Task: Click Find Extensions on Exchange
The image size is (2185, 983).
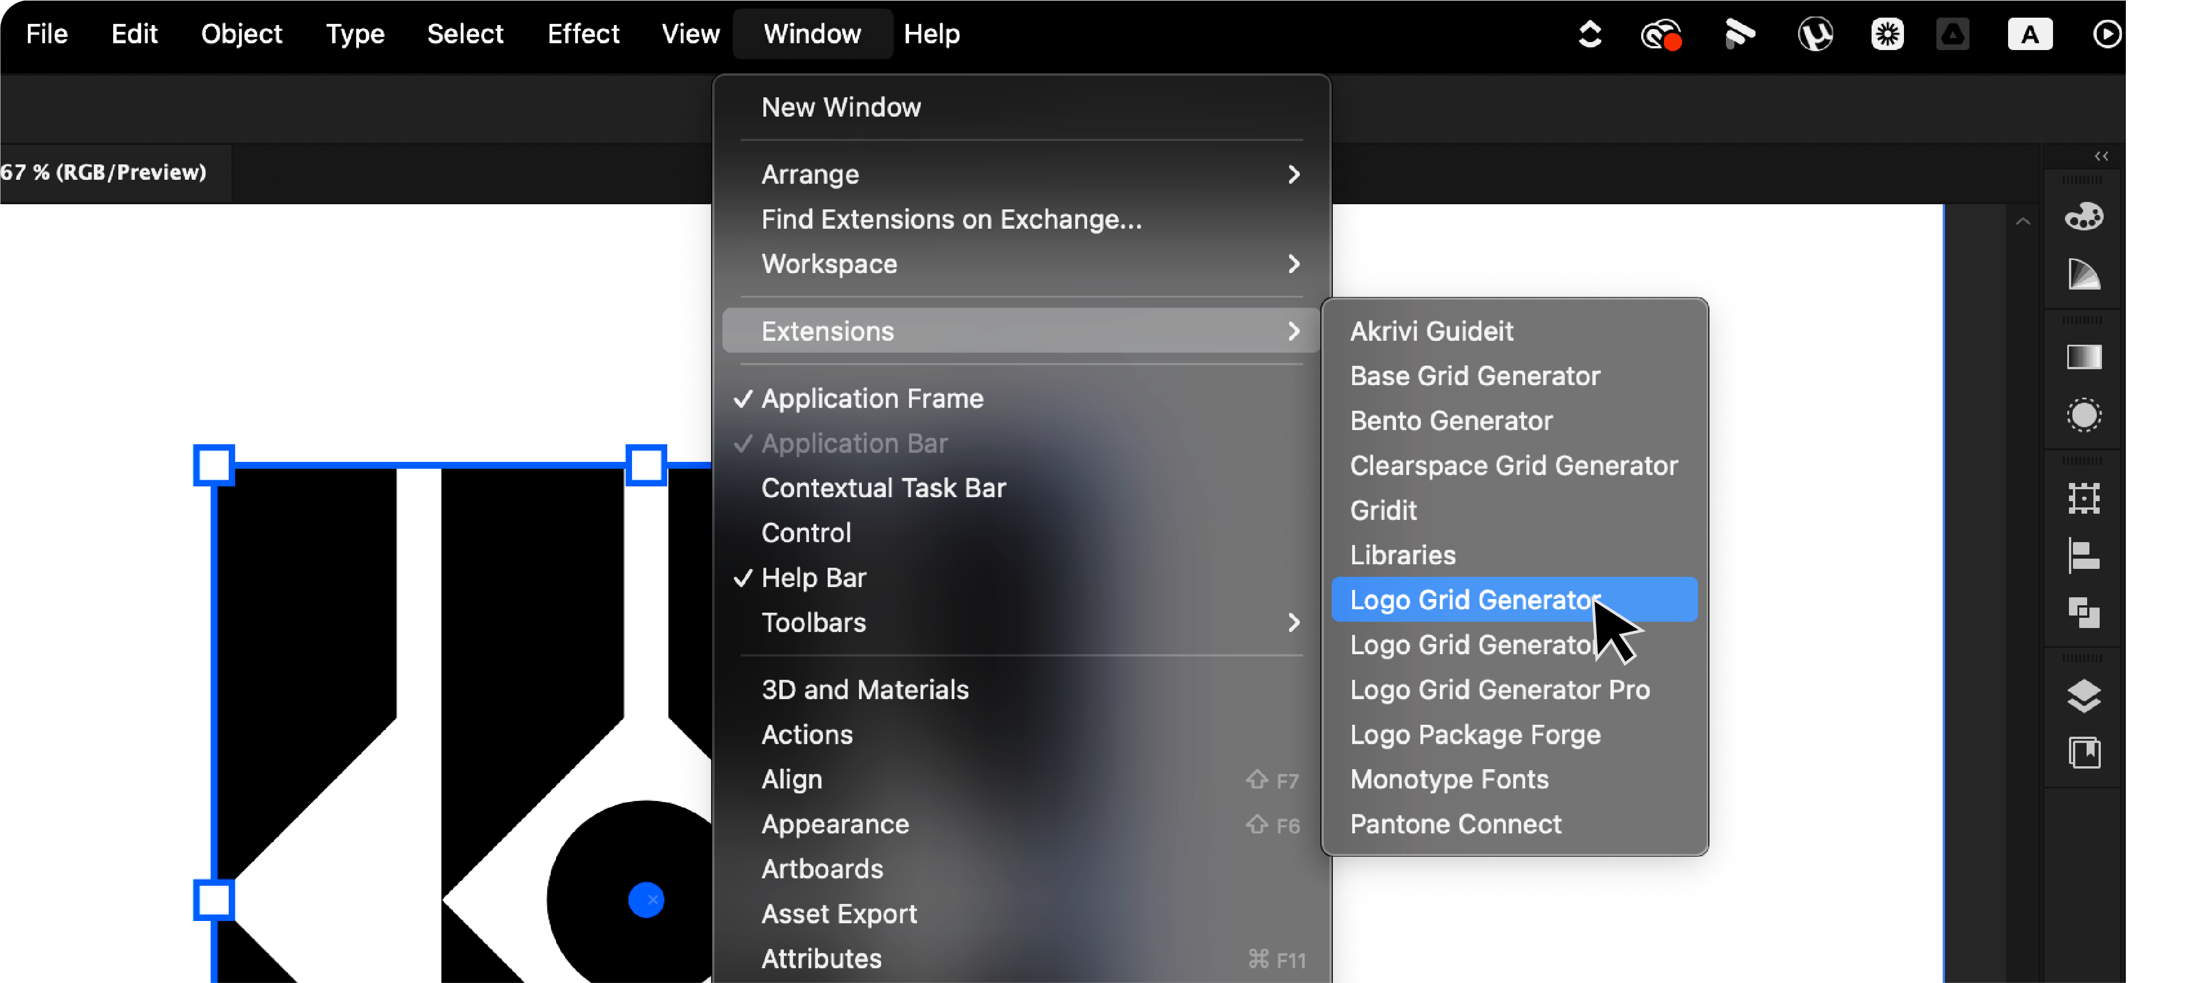Action: 951,220
